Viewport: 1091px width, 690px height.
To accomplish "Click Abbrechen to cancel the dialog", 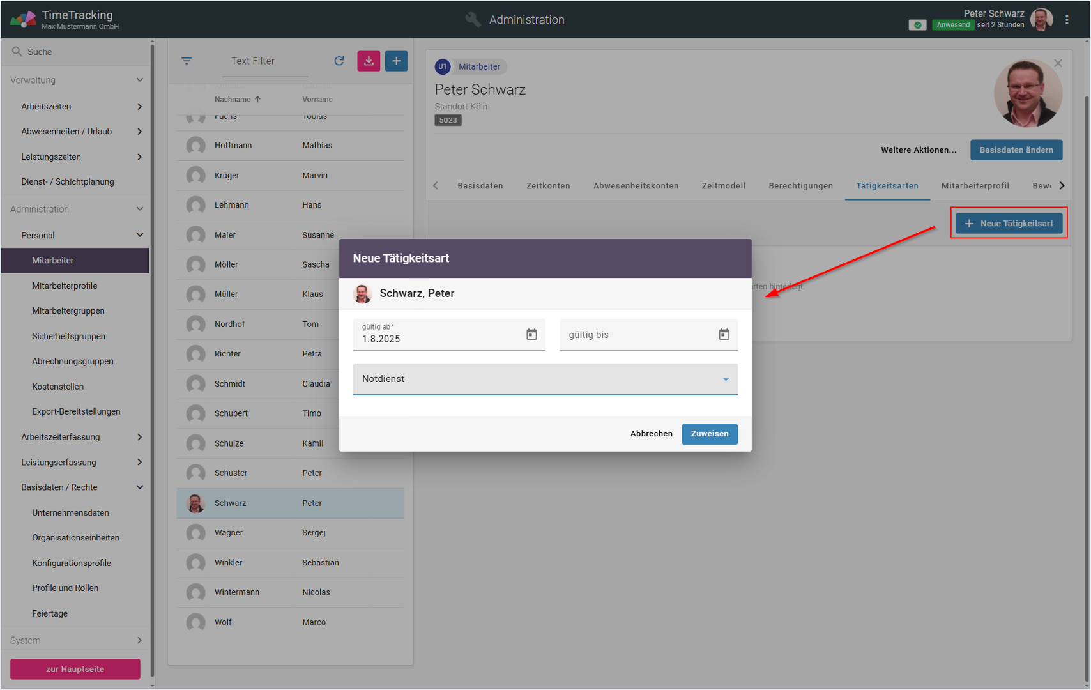I will click(651, 434).
